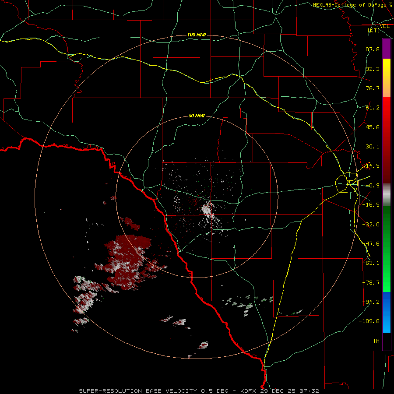The image size is (394, 394).
Task: Click the 45.6 value on velocity scale
Action: pyautogui.click(x=373, y=127)
